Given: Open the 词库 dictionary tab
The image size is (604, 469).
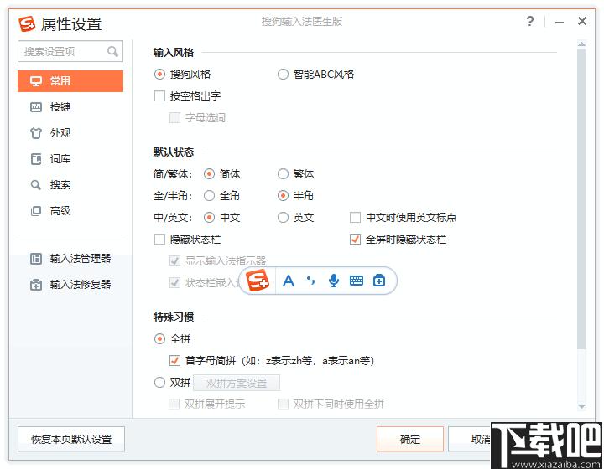Looking at the screenshot, I should coord(70,159).
